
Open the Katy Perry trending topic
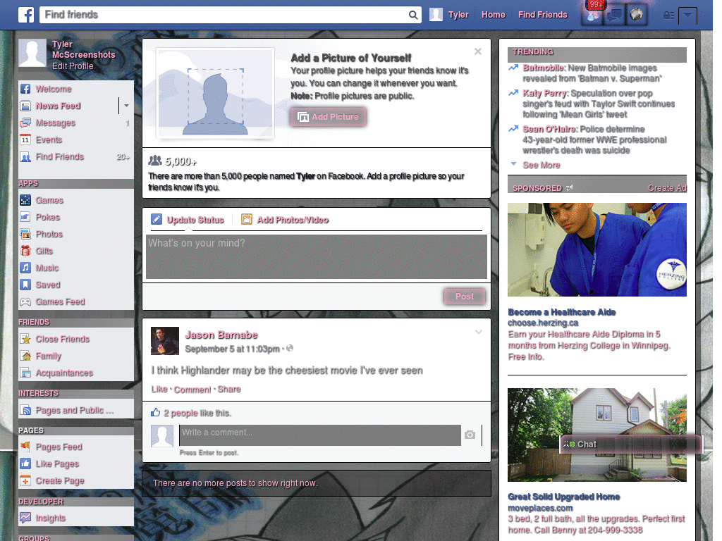544,94
